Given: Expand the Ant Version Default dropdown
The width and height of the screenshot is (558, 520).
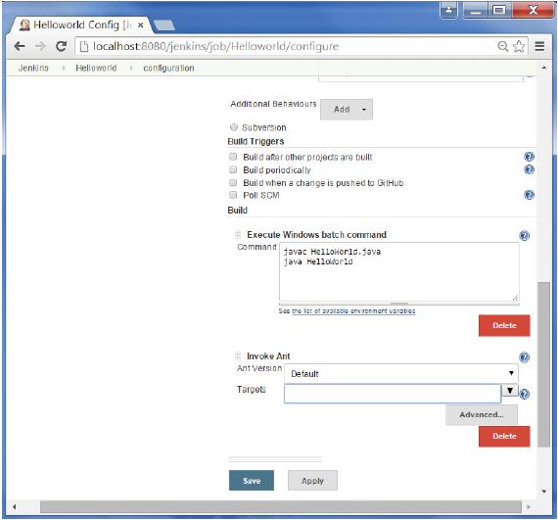Looking at the screenshot, I should point(401,373).
